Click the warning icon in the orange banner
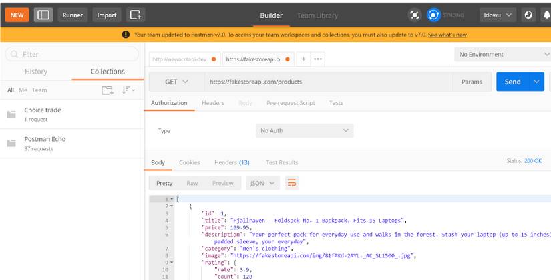Viewport: 551px width, 280px height. [x=126, y=35]
